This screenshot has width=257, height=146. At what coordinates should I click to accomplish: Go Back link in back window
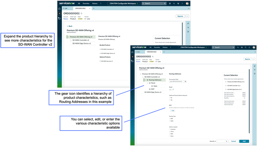click(69, 26)
